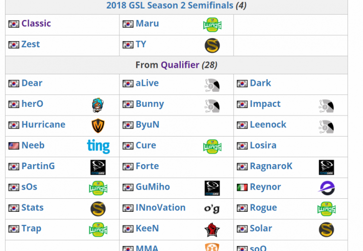Click the team logo next to herO
Image resolution: width=363 pixels, height=251 pixels.
point(98,105)
